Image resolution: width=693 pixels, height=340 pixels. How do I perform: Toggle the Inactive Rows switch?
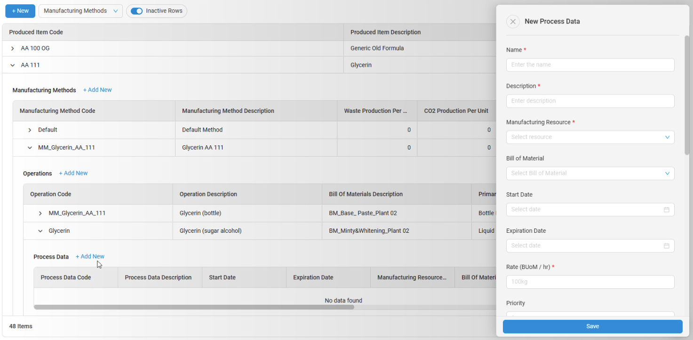(x=136, y=11)
